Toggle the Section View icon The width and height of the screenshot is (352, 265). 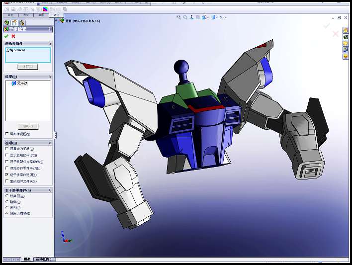[197, 17]
